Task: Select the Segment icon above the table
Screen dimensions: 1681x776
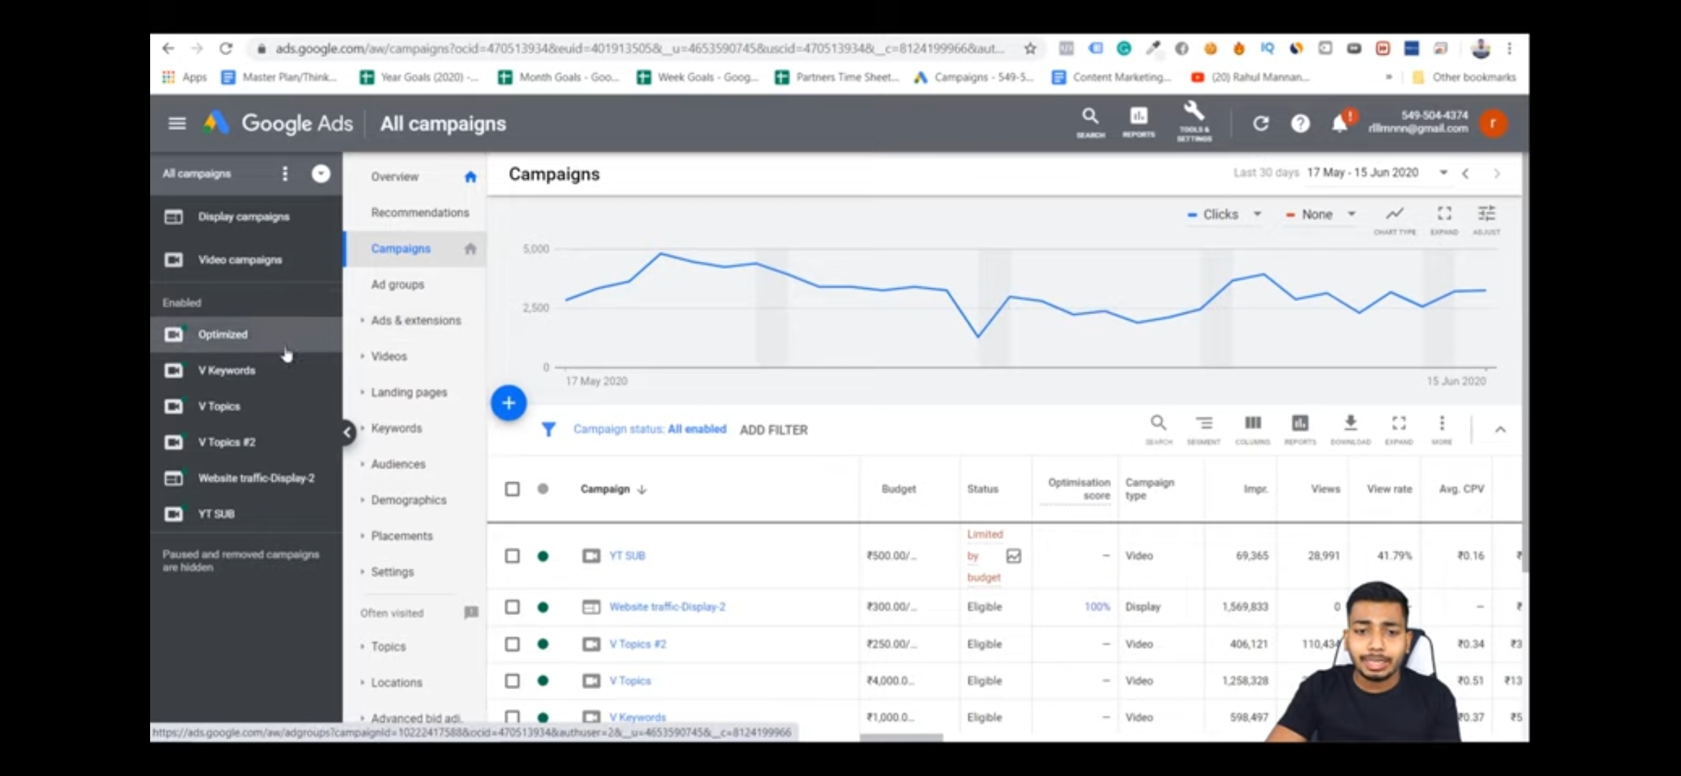Action: (x=1205, y=424)
